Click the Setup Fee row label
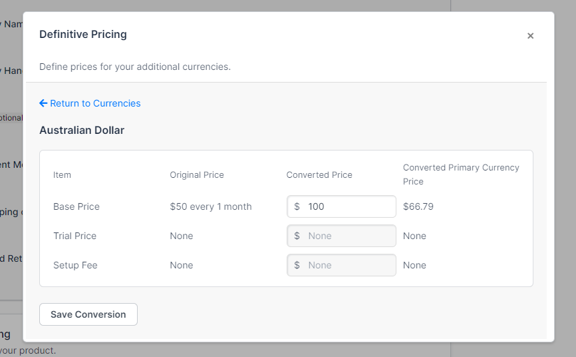 [x=75, y=265]
